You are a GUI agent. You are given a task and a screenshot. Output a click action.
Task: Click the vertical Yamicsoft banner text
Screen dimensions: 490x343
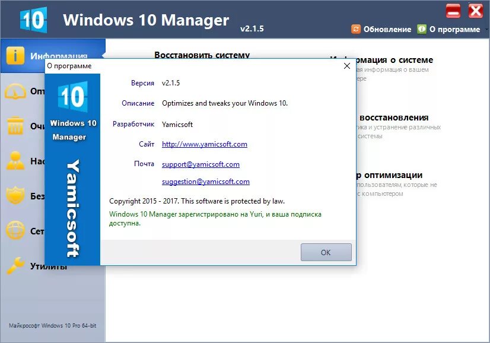tap(73, 208)
